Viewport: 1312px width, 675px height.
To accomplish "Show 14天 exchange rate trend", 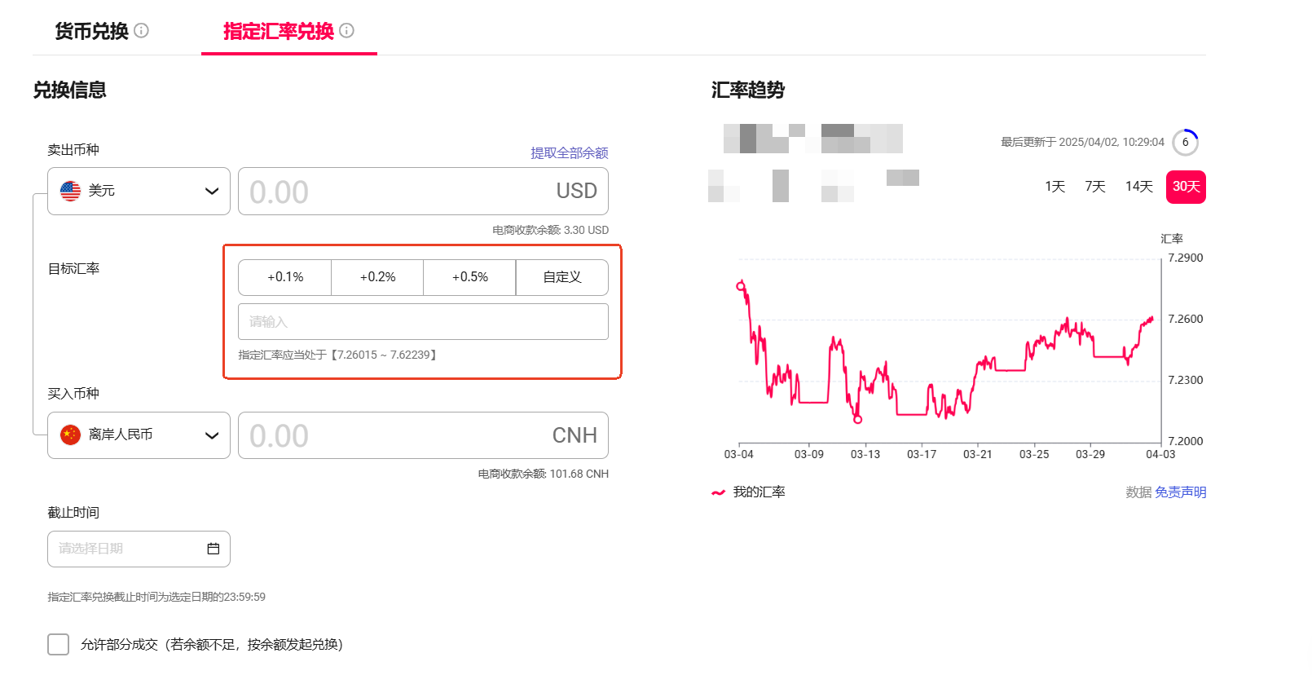I will (1139, 187).
